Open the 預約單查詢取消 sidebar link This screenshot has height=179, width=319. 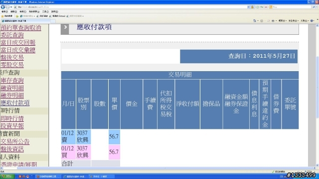21,28
